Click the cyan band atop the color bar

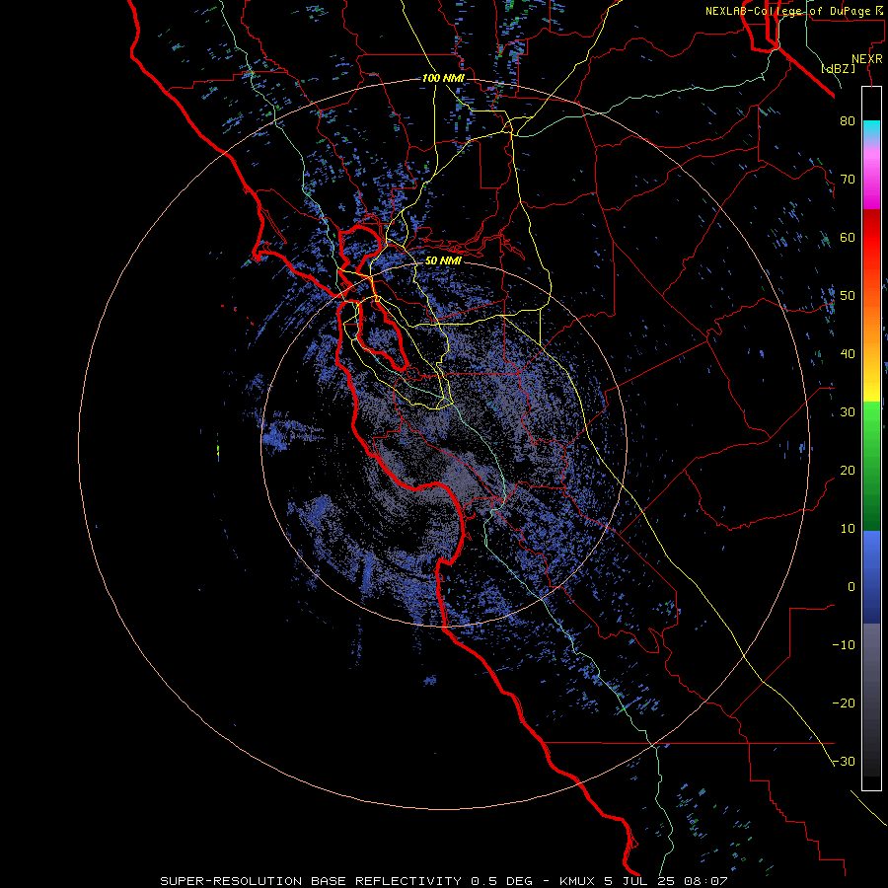[871, 127]
